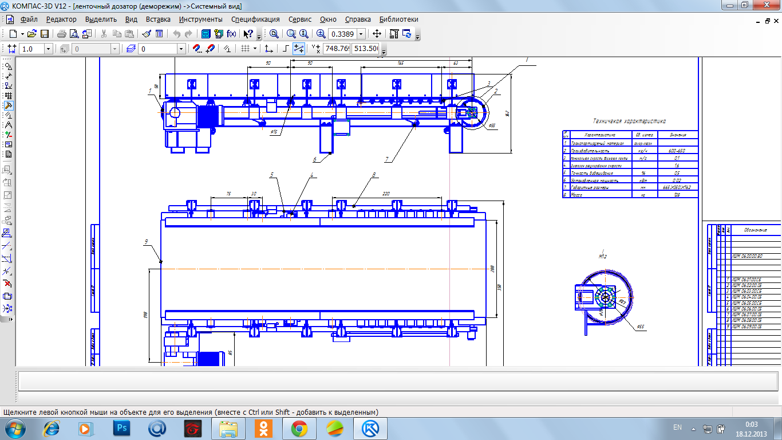Select the hammer Editing panel icon

click(9, 105)
